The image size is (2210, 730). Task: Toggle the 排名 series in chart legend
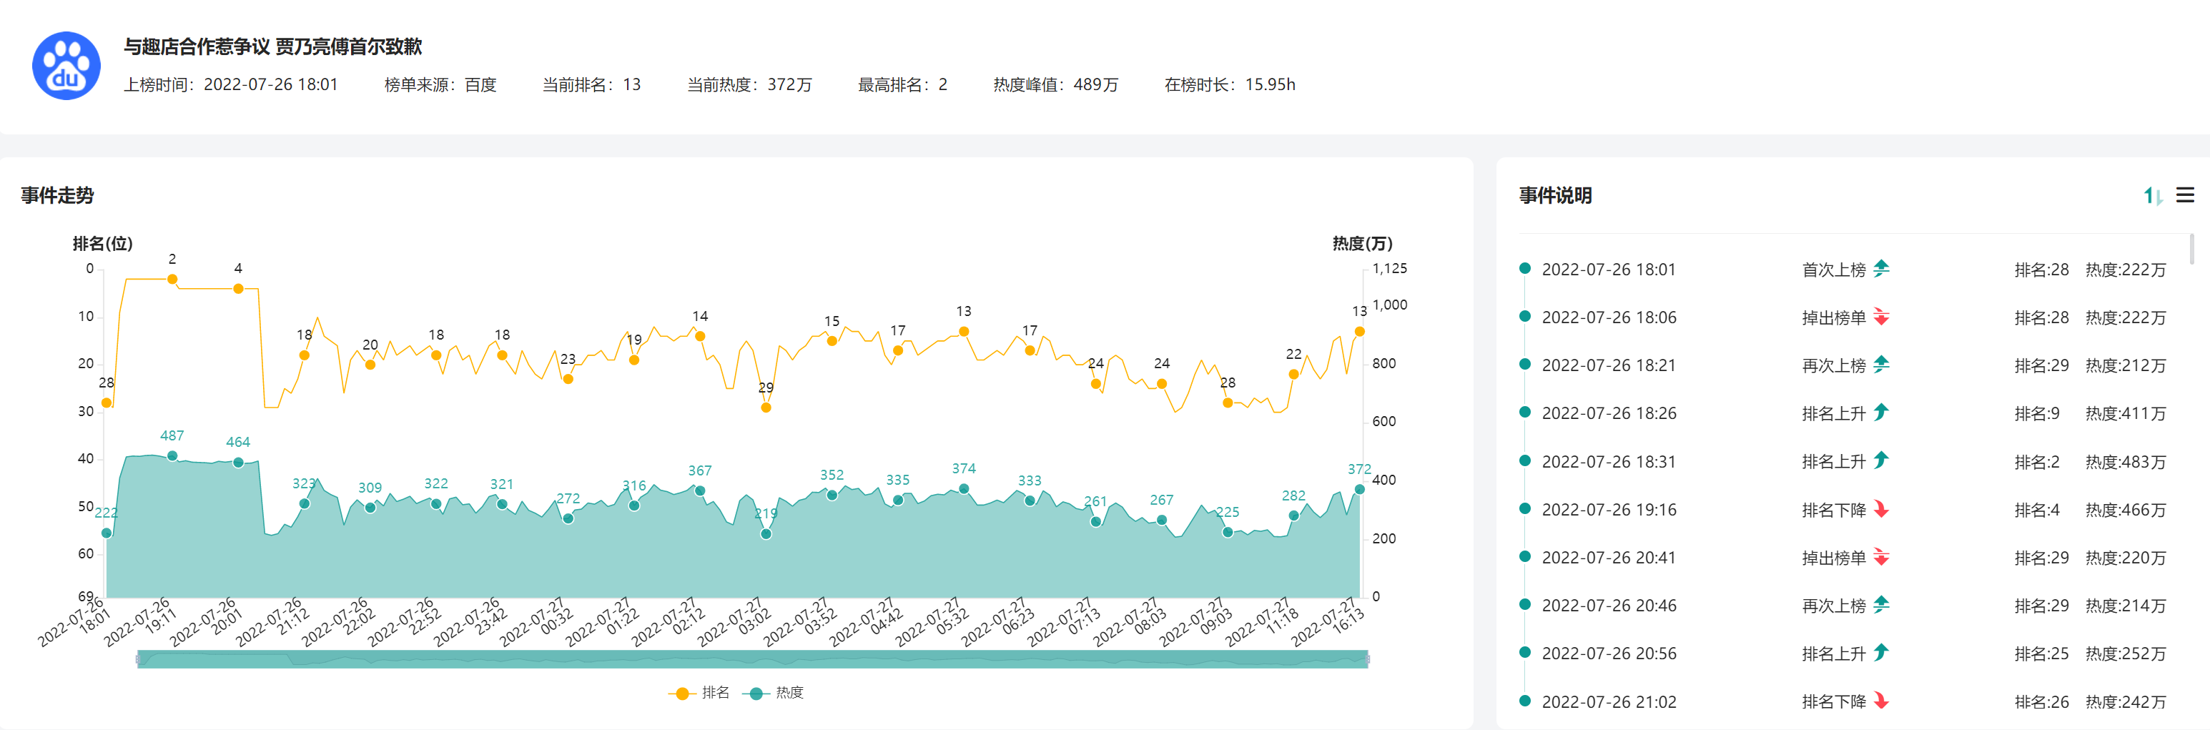699,693
